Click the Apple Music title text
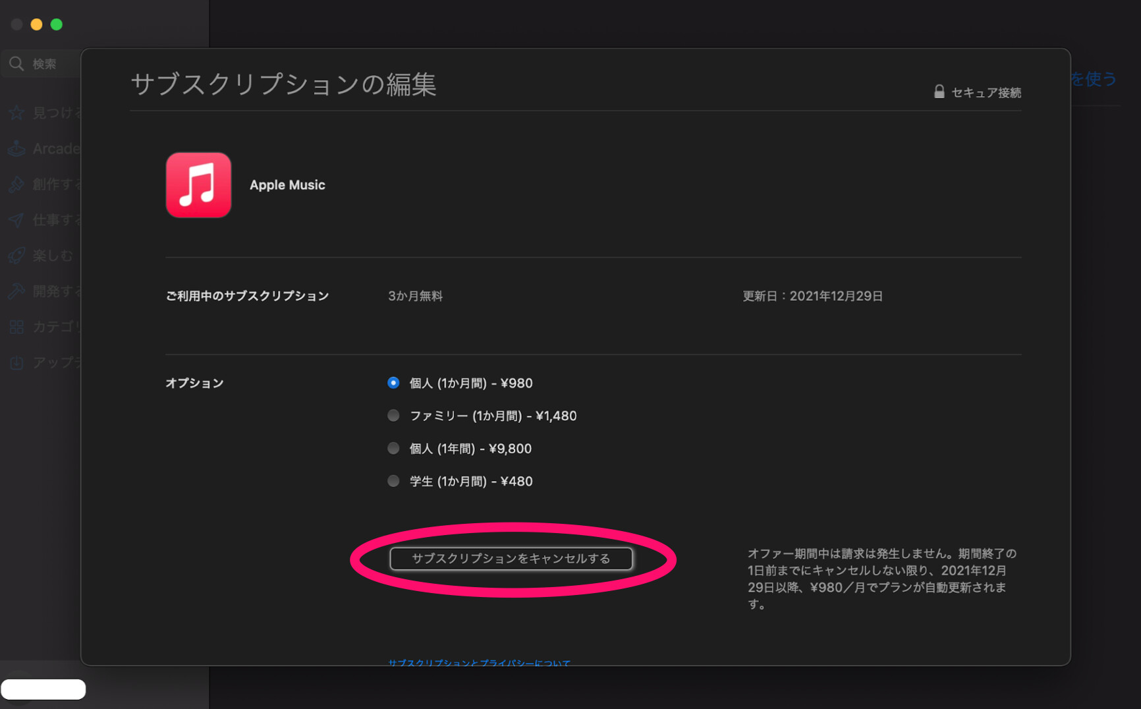The width and height of the screenshot is (1141, 709). [x=287, y=185]
